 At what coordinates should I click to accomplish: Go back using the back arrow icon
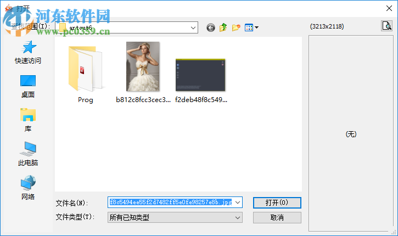(211, 27)
